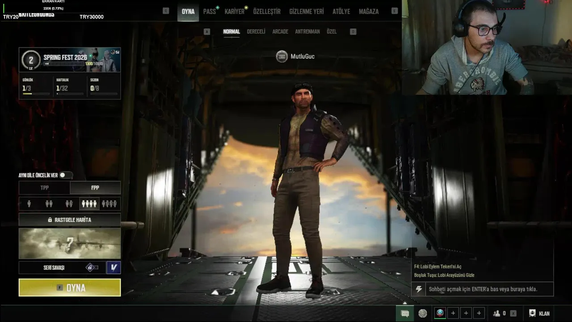Click the Q previous main tab key icon
572x322 pixels.
coord(166,11)
